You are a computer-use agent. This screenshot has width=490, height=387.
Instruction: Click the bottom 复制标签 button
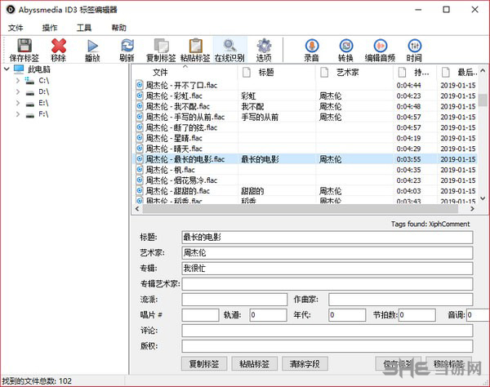point(204,363)
